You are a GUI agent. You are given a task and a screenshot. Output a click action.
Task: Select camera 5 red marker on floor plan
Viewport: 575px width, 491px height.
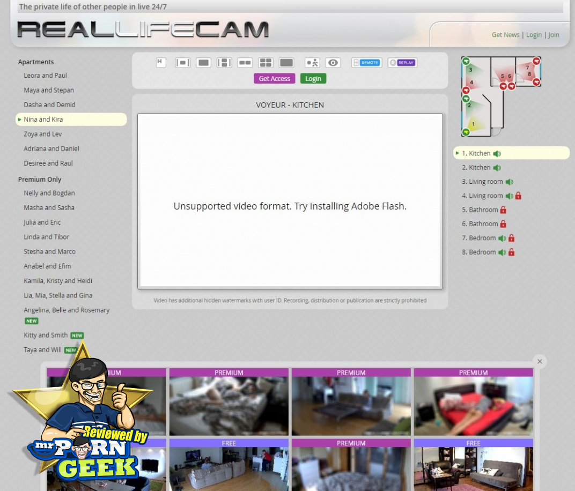(503, 86)
